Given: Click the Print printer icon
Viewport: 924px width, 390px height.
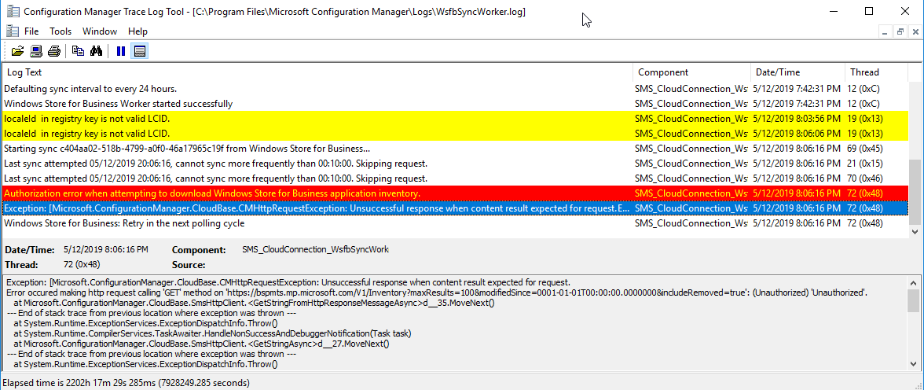Looking at the screenshot, I should (53, 51).
